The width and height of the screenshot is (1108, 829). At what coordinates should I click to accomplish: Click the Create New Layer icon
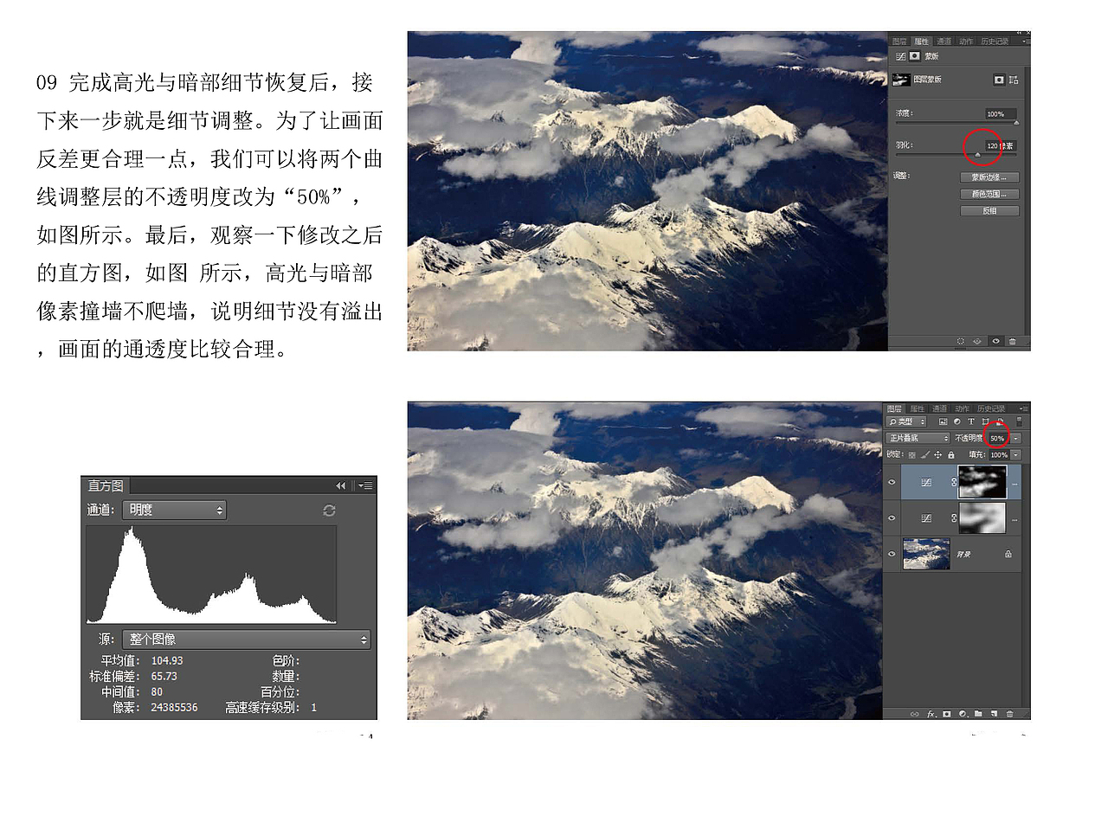[x=993, y=714]
